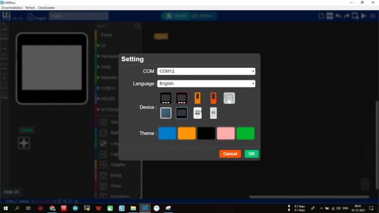The image size is (379, 213).
Task: Expand the IoTCloud block category
Action: pyautogui.click(x=109, y=109)
